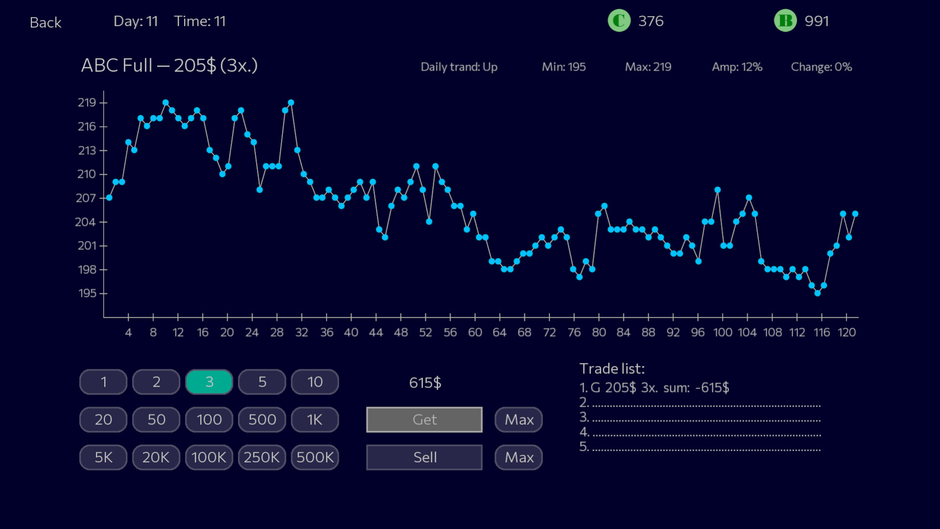Viewport: 940px width, 529px height.
Task: Select trade entry G 205$ in Trade list
Action: point(654,387)
